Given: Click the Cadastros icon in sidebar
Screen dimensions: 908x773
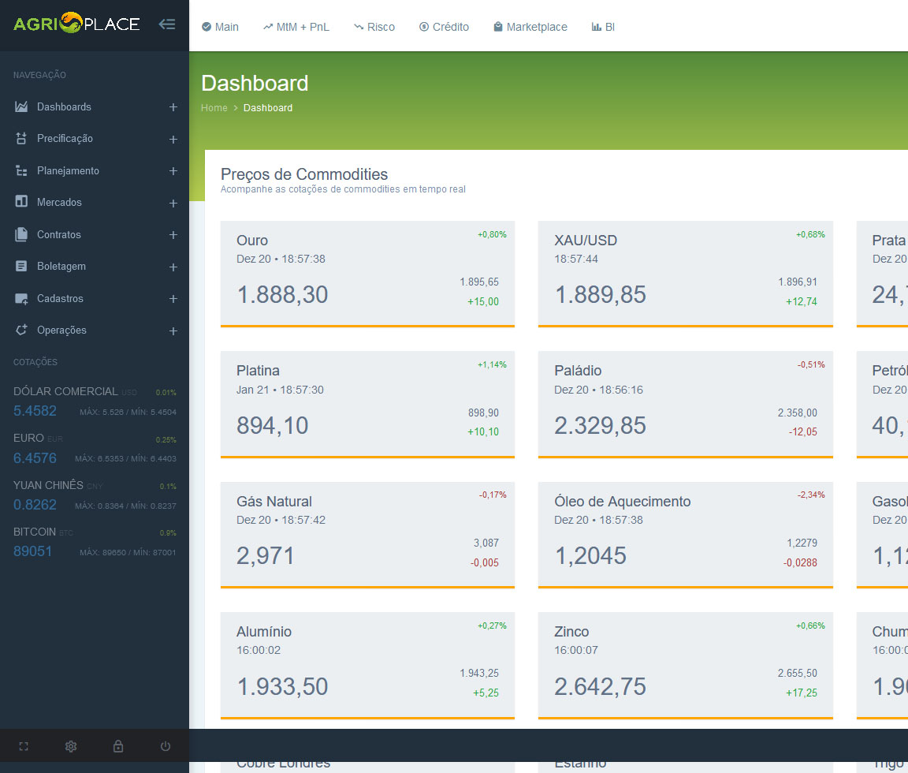Looking at the screenshot, I should [x=21, y=298].
